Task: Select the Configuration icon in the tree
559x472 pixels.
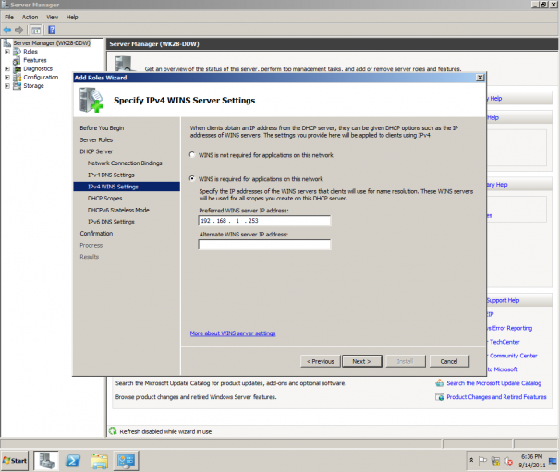Action: pyautogui.click(x=18, y=78)
